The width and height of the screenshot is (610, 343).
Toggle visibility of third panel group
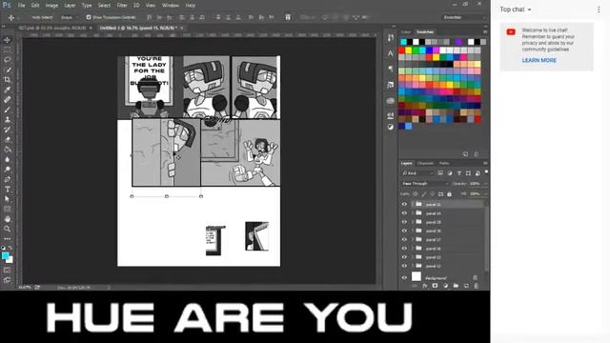(404, 222)
